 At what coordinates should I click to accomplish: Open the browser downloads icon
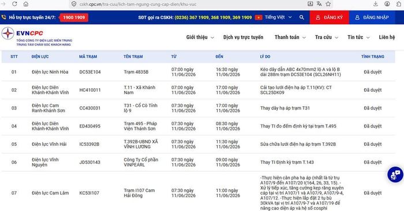376,4
